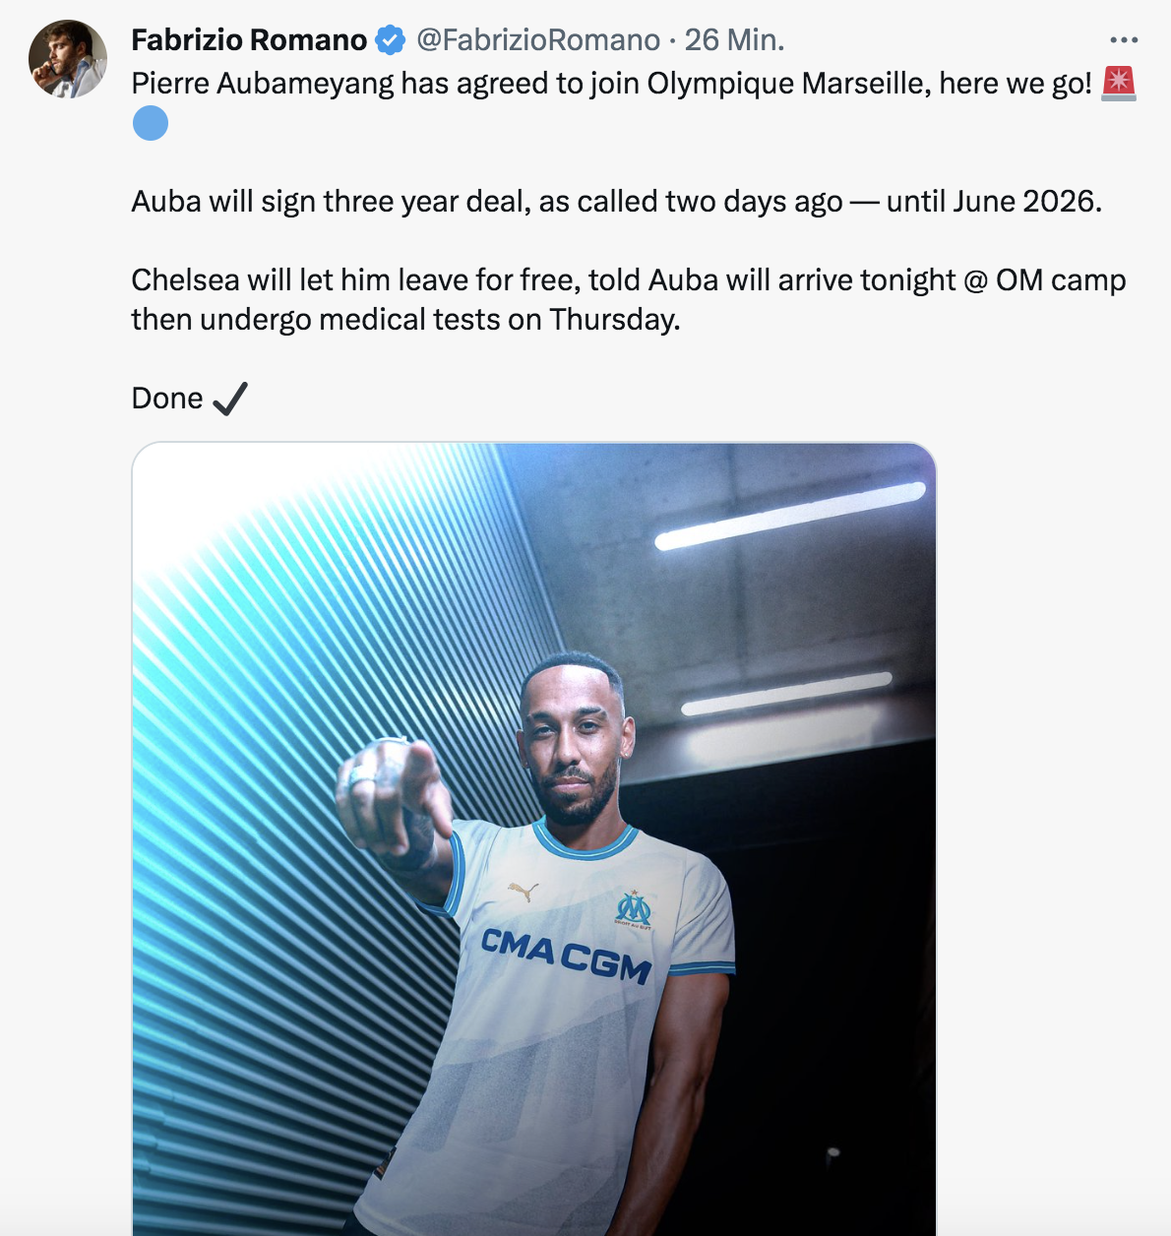Click the CMA CGM sponsor logo on the shirt
The height and width of the screenshot is (1236, 1171).
566,956
